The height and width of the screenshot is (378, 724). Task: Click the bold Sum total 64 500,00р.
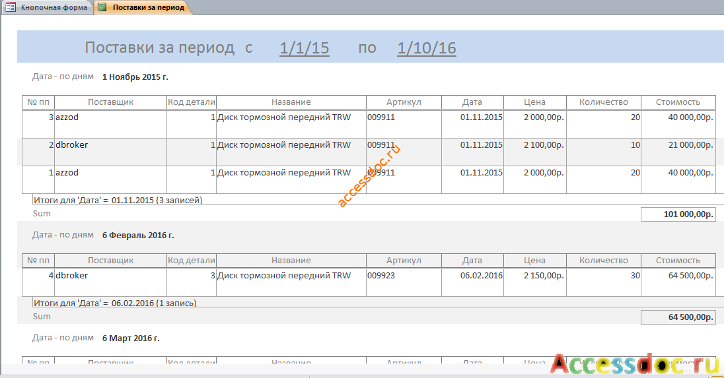coord(678,317)
